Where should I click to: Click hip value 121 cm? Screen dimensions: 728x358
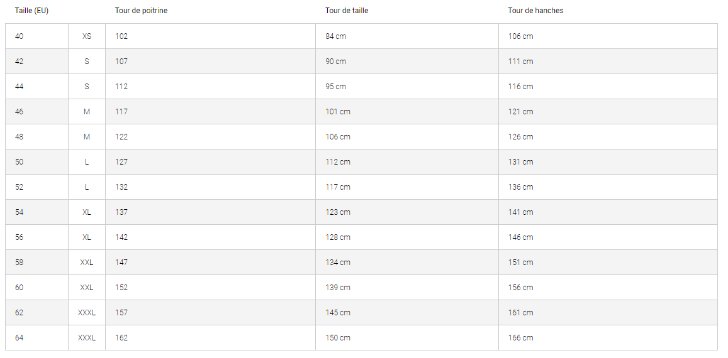520,112
